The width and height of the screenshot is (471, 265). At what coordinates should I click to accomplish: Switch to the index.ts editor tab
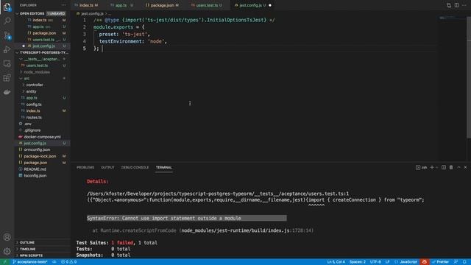[x=86, y=5]
